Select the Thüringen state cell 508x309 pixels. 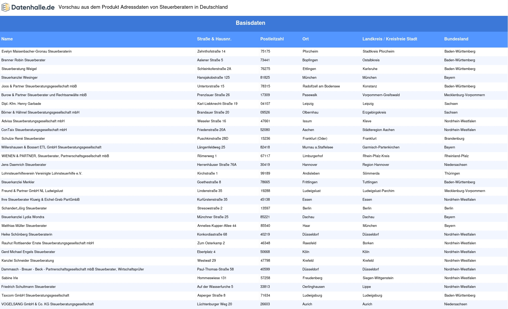(x=452, y=174)
